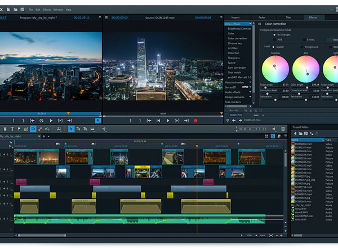Click the New project icon in top toolbar
The height and width of the screenshot is (248, 338).
[x=8, y=10]
